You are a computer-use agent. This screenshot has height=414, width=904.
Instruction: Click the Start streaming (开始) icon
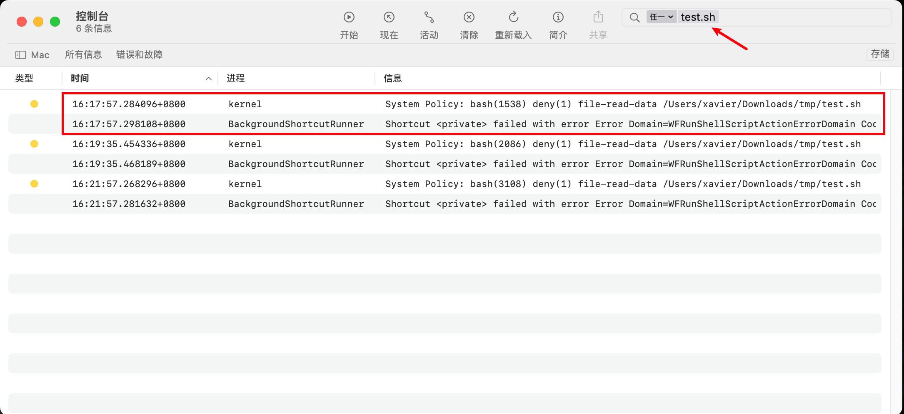click(x=349, y=17)
